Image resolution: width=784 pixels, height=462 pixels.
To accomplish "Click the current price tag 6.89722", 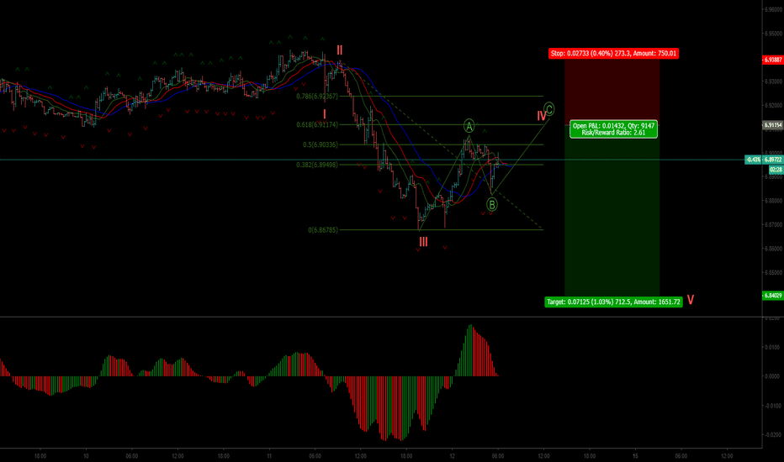I will (x=773, y=160).
